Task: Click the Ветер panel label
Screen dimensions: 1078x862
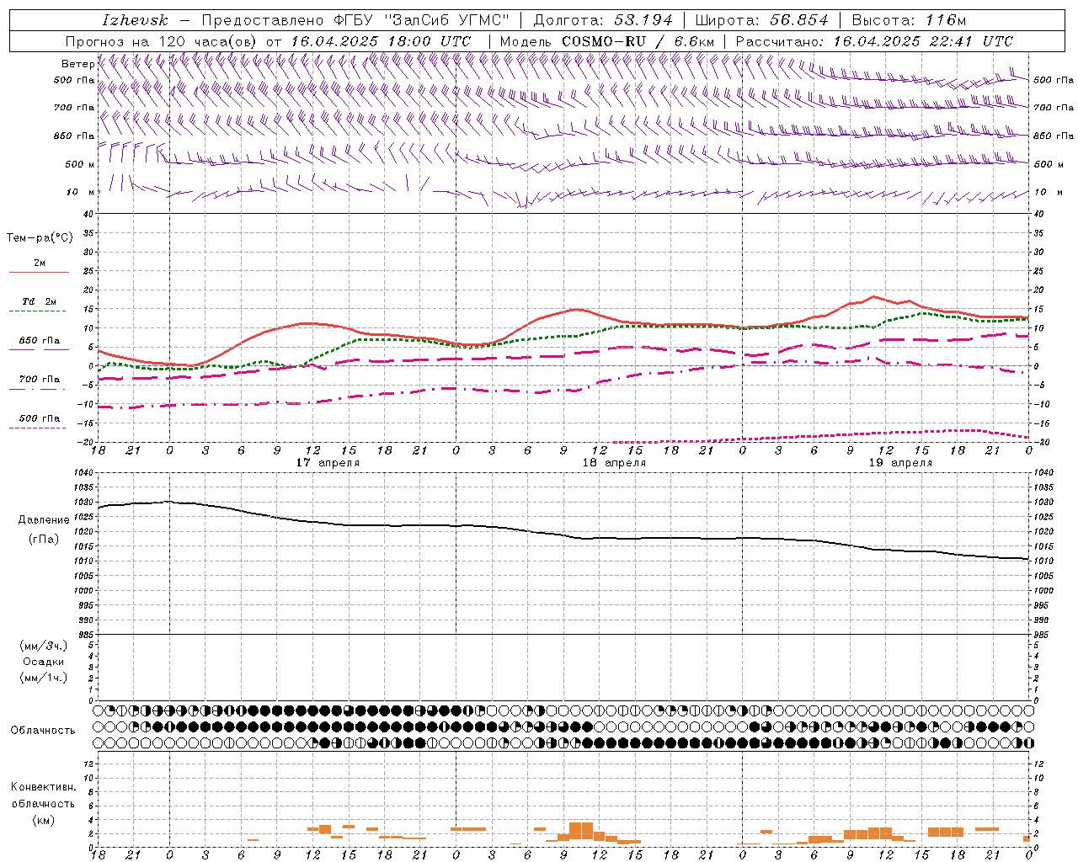Action: (78, 64)
